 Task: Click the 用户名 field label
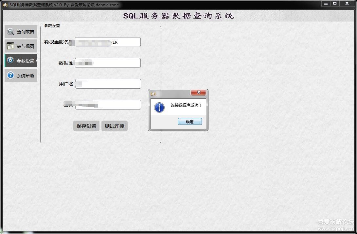pyautogui.click(x=66, y=84)
